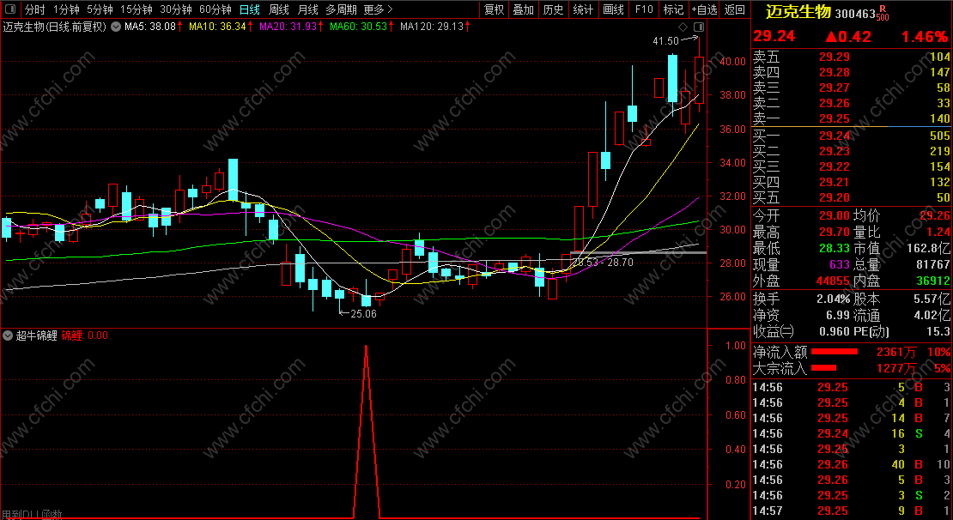Click the 卖三 price 29.27 row
Screen dimensions: 953x520
pyautogui.click(x=852, y=88)
